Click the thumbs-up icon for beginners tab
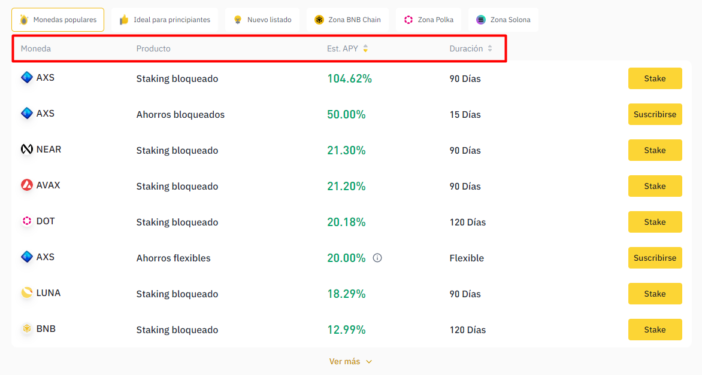Viewport: 702px width, 375px height. (124, 20)
